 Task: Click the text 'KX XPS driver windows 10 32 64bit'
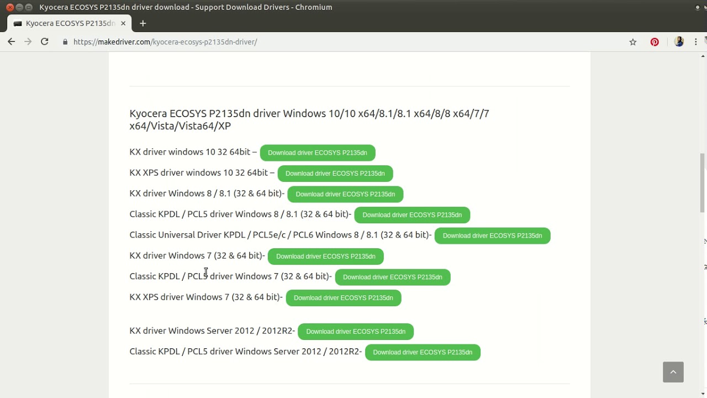coord(199,172)
